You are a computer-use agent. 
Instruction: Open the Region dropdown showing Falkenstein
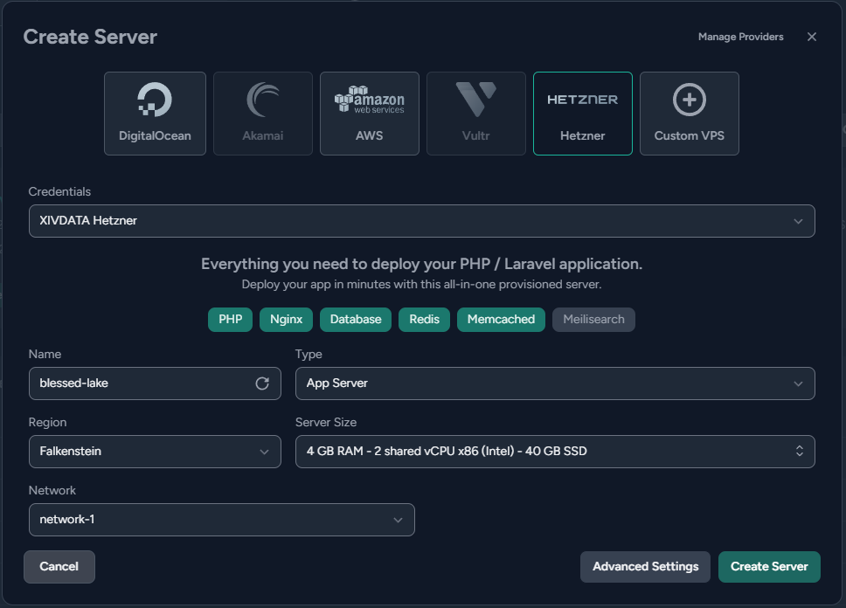[x=155, y=452]
